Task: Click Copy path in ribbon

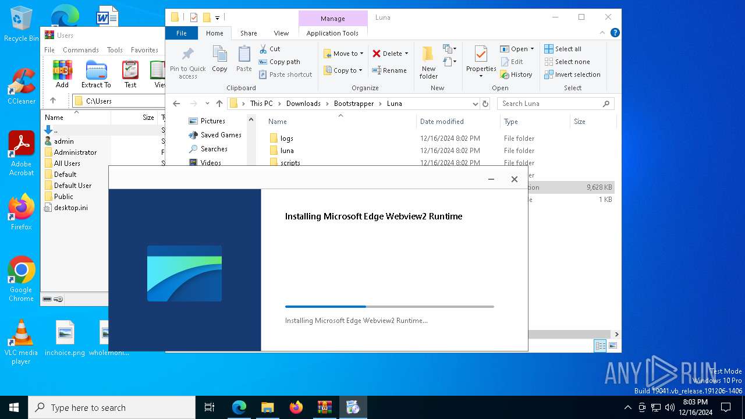Action: point(279,62)
